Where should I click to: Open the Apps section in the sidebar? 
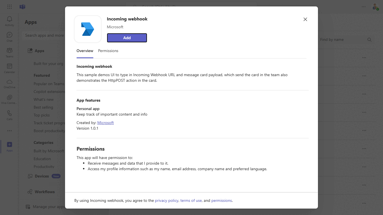click(9, 146)
